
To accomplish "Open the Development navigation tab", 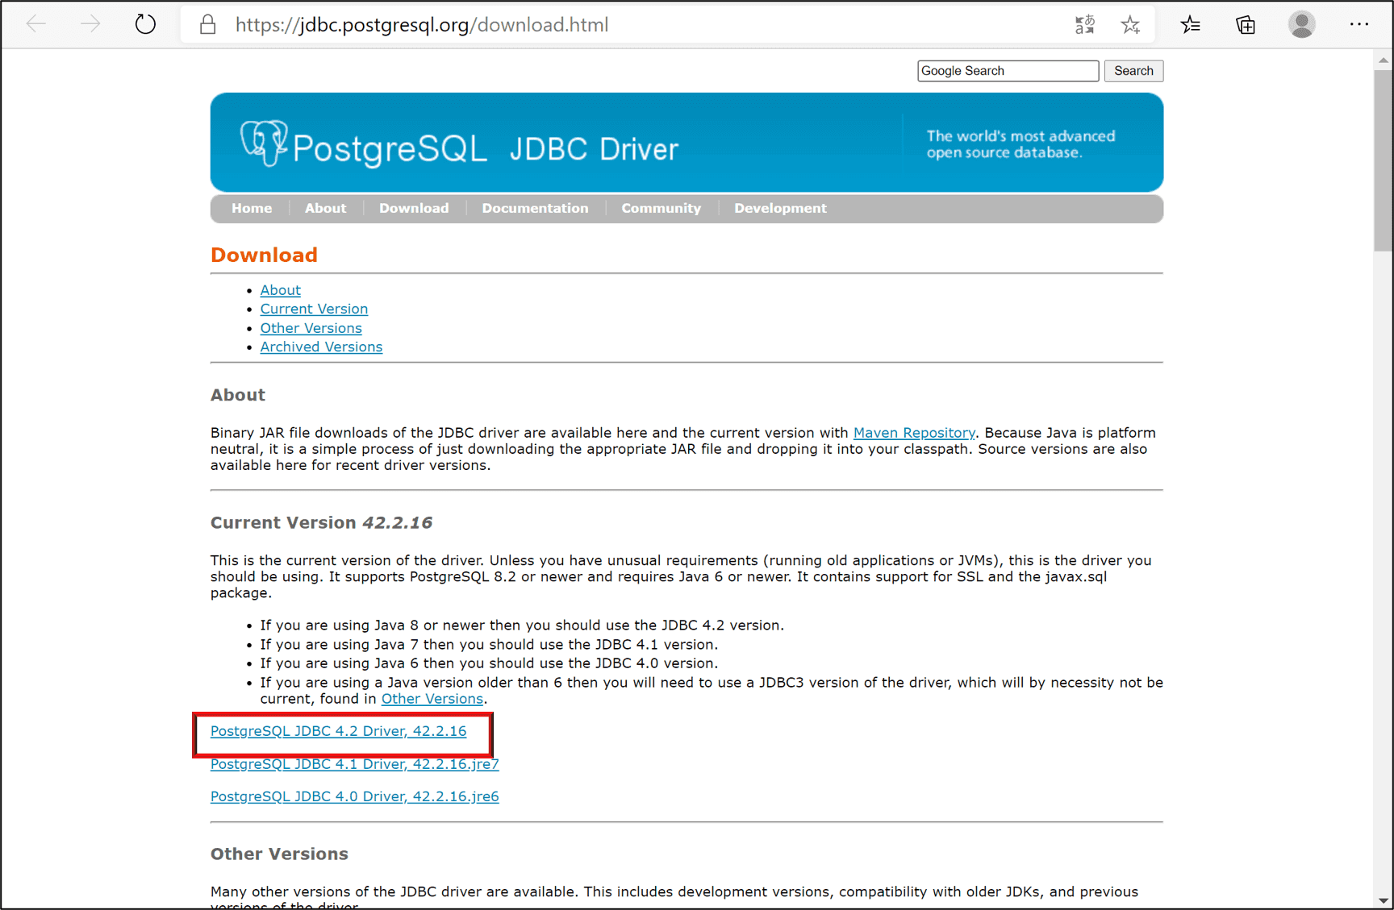I will point(780,208).
